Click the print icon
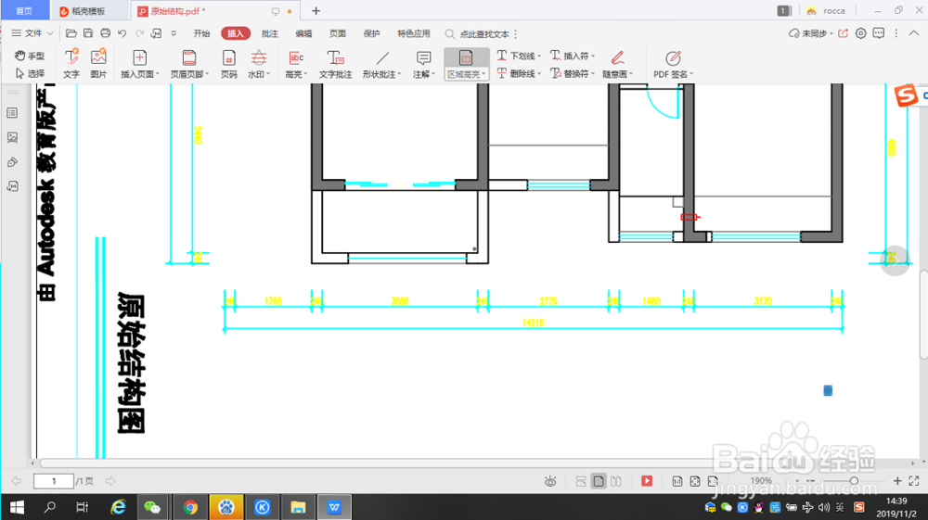The width and height of the screenshot is (928, 520). click(x=106, y=33)
